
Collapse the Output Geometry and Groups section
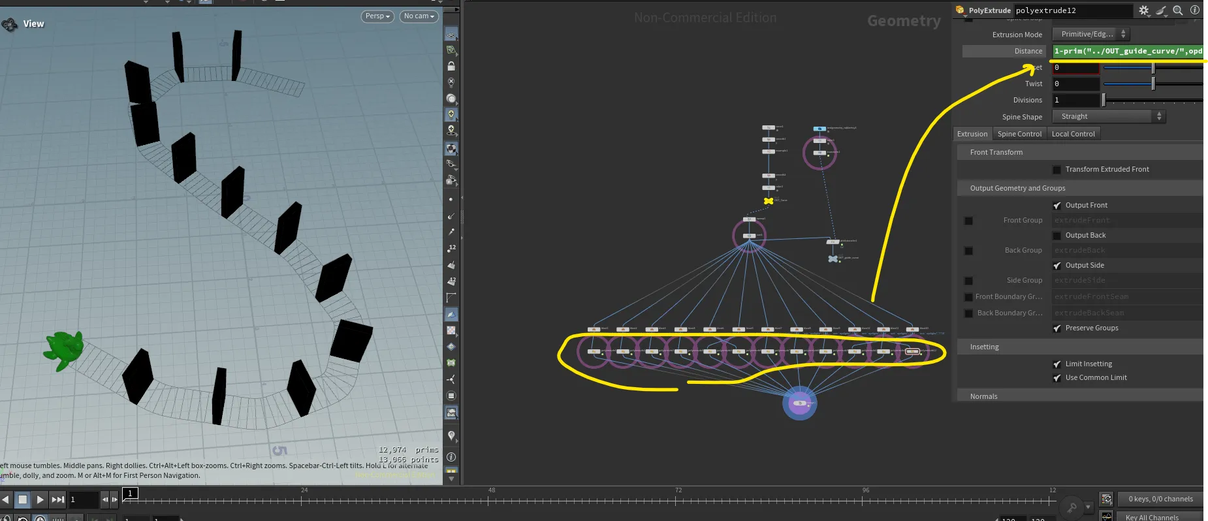coord(1080,188)
